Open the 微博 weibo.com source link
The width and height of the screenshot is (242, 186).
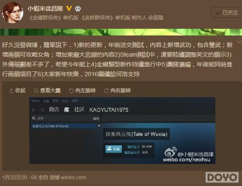[68, 178]
